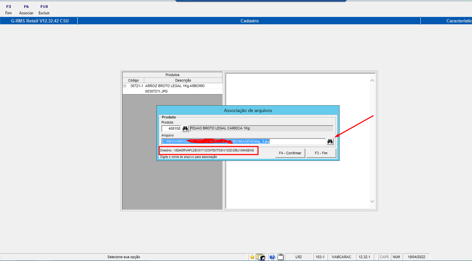Click the FEIJAO BROTO LEGAL CARIOCA description field
The height and width of the screenshot is (261, 472).
click(x=261, y=128)
